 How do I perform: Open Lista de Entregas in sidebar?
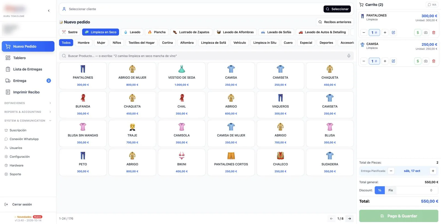28,69
